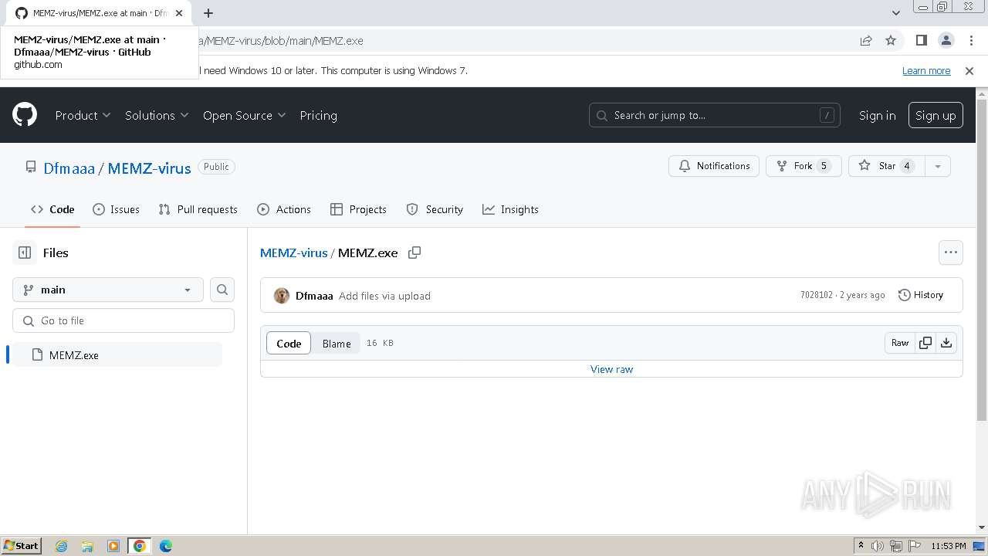Select the Blame view toggle
Viewport: 988px width, 556px height.
[x=337, y=344]
